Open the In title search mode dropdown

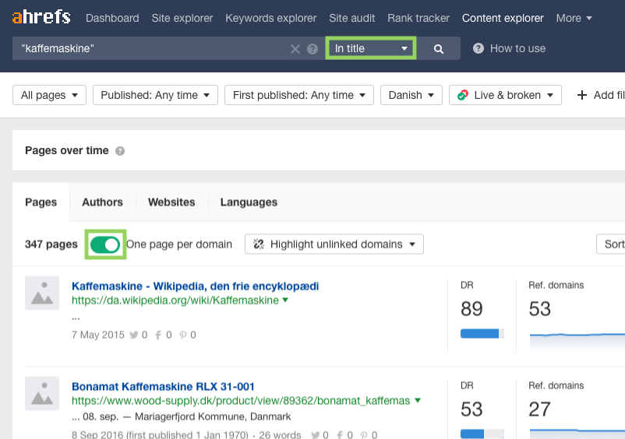371,48
